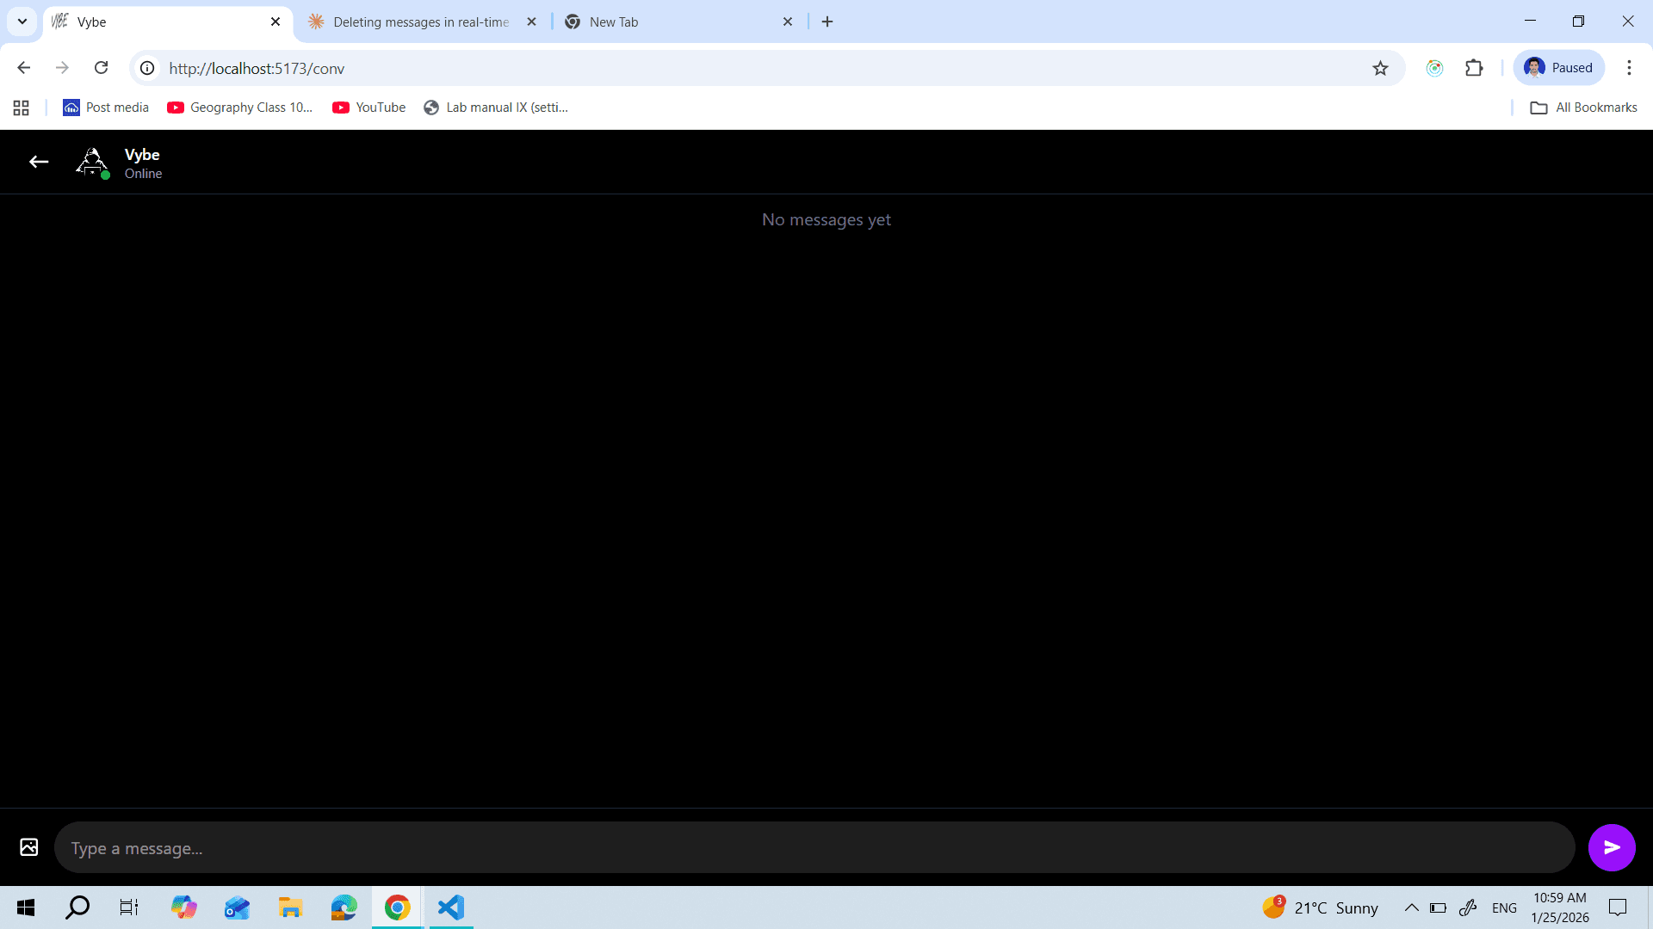Open the All Bookmarks folder
Viewport: 1653px width, 929px height.
coord(1584,108)
